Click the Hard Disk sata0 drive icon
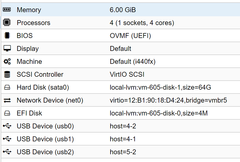240x162 pixels. 7,87
